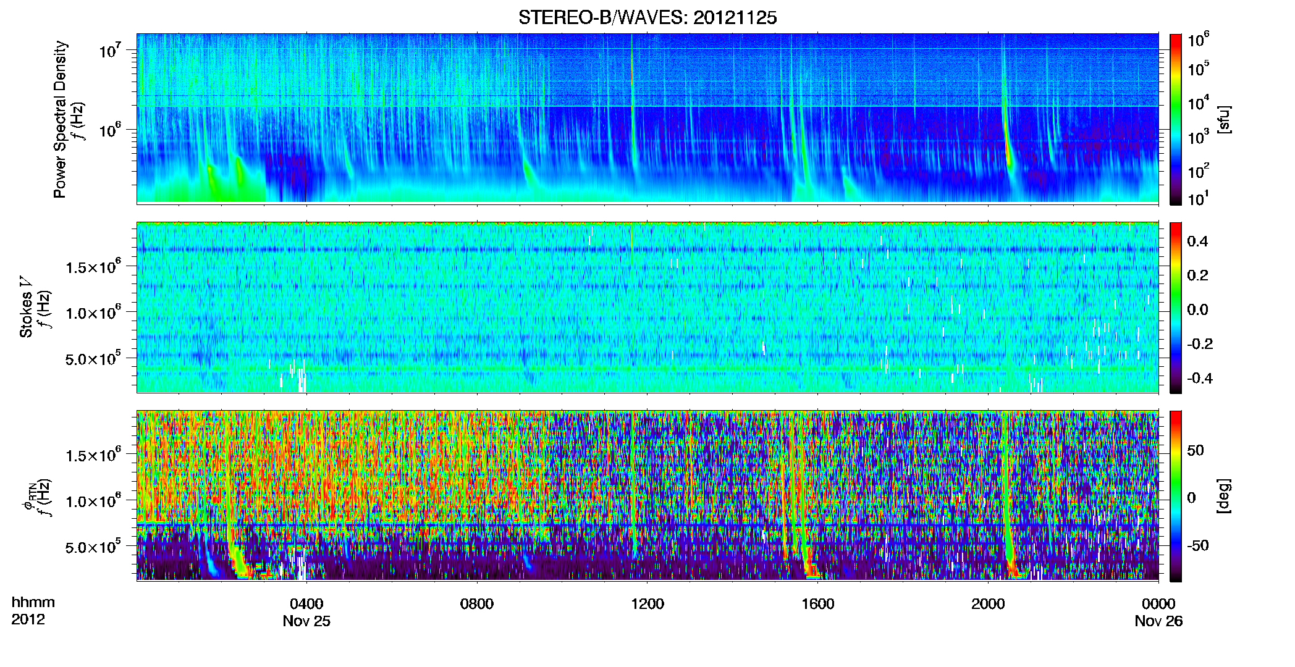
Task: Click the 0400 time tick label
Action: (x=306, y=604)
